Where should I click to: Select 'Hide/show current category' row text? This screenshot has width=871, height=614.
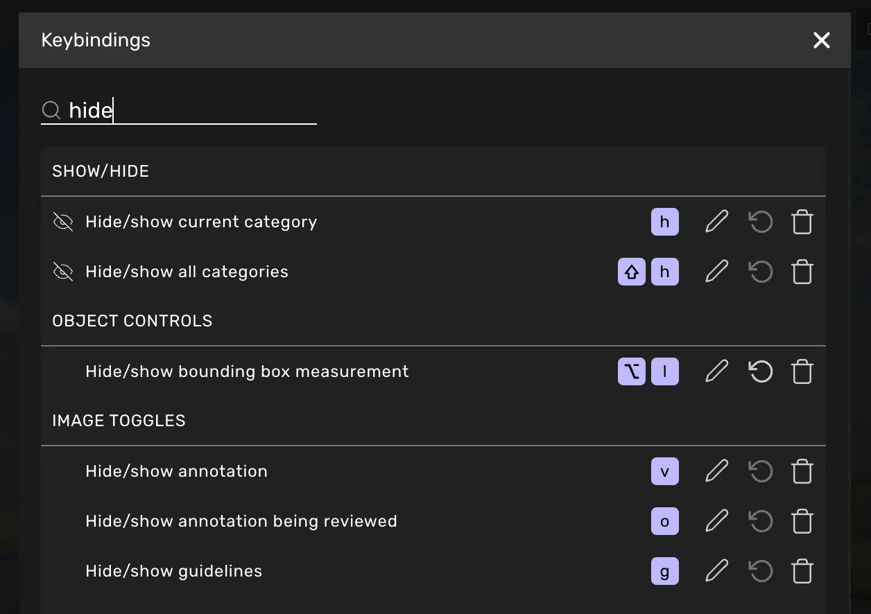(201, 222)
